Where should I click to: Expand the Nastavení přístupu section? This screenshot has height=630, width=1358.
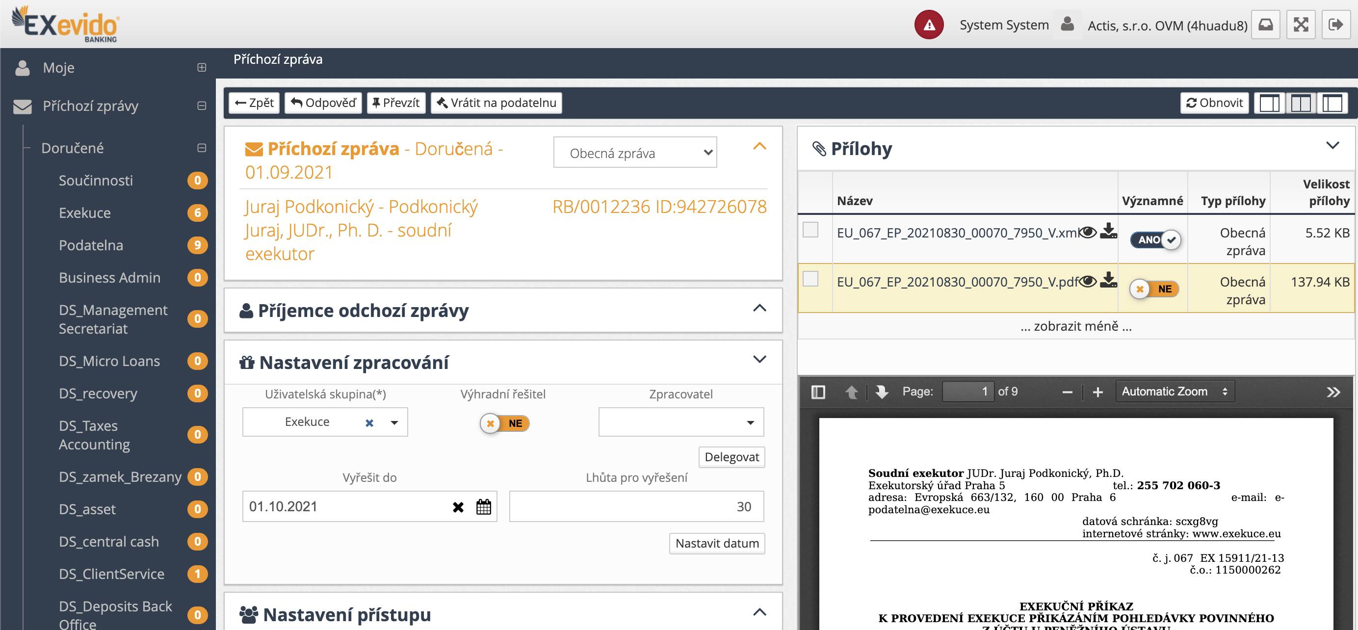click(x=759, y=612)
